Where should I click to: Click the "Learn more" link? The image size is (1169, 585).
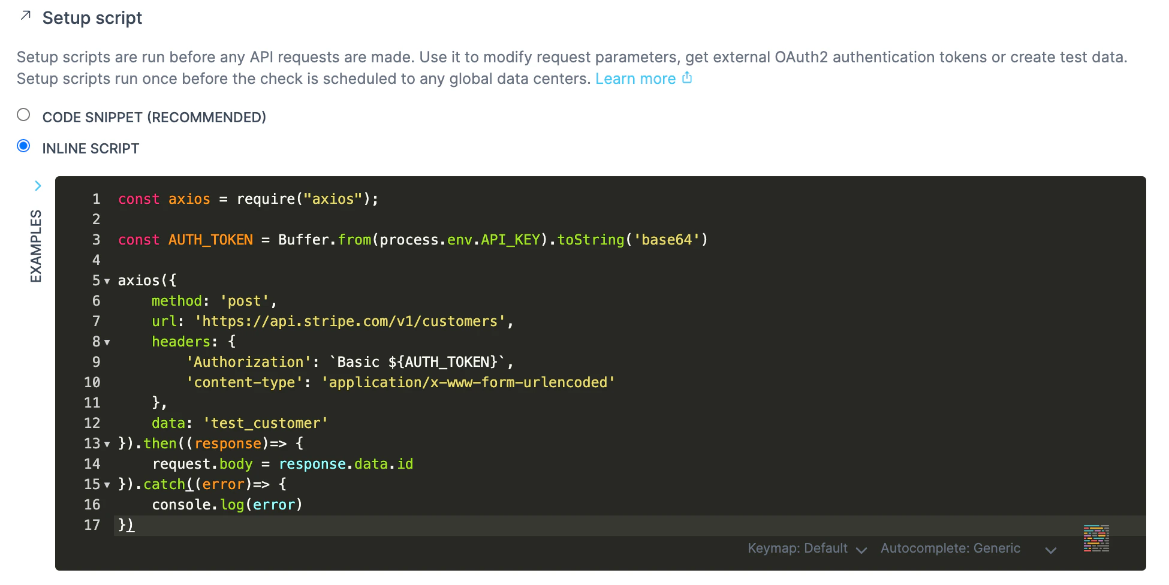(x=636, y=79)
